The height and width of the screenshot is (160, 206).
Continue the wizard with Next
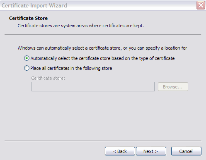click(x=151, y=151)
